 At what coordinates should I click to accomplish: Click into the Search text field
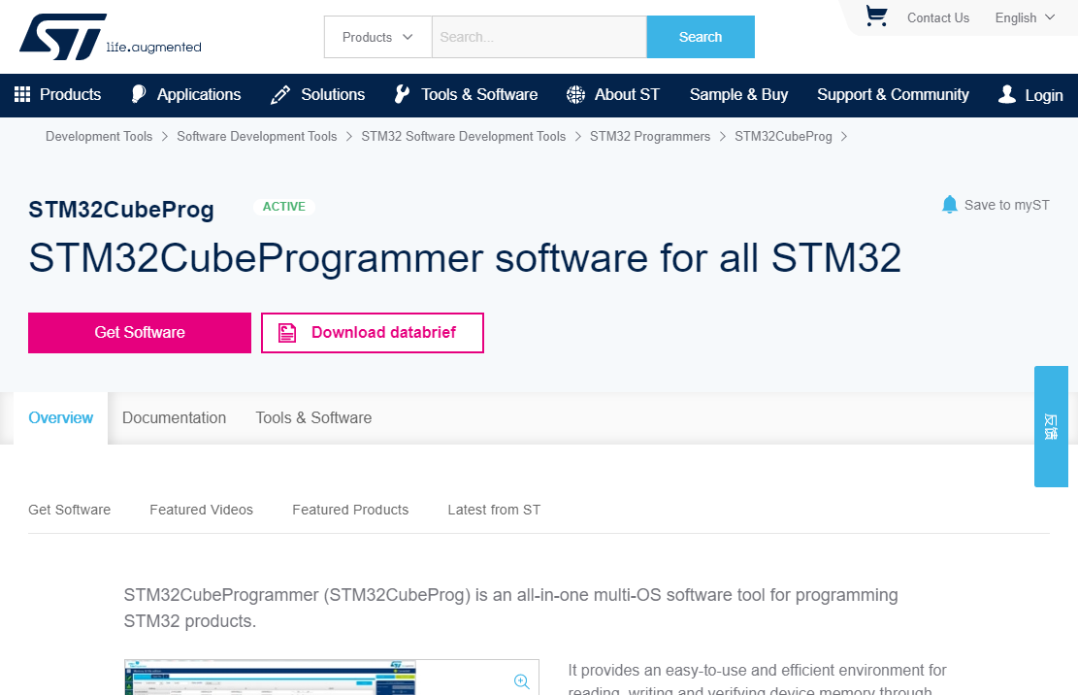click(539, 37)
